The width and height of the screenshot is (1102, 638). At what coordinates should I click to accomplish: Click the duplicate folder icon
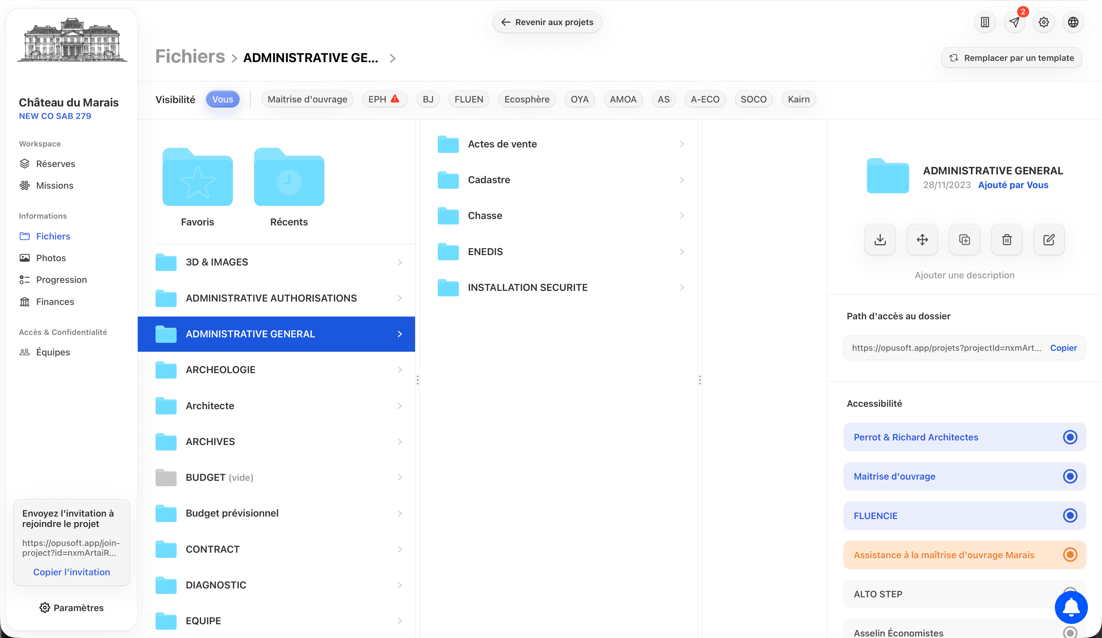964,239
